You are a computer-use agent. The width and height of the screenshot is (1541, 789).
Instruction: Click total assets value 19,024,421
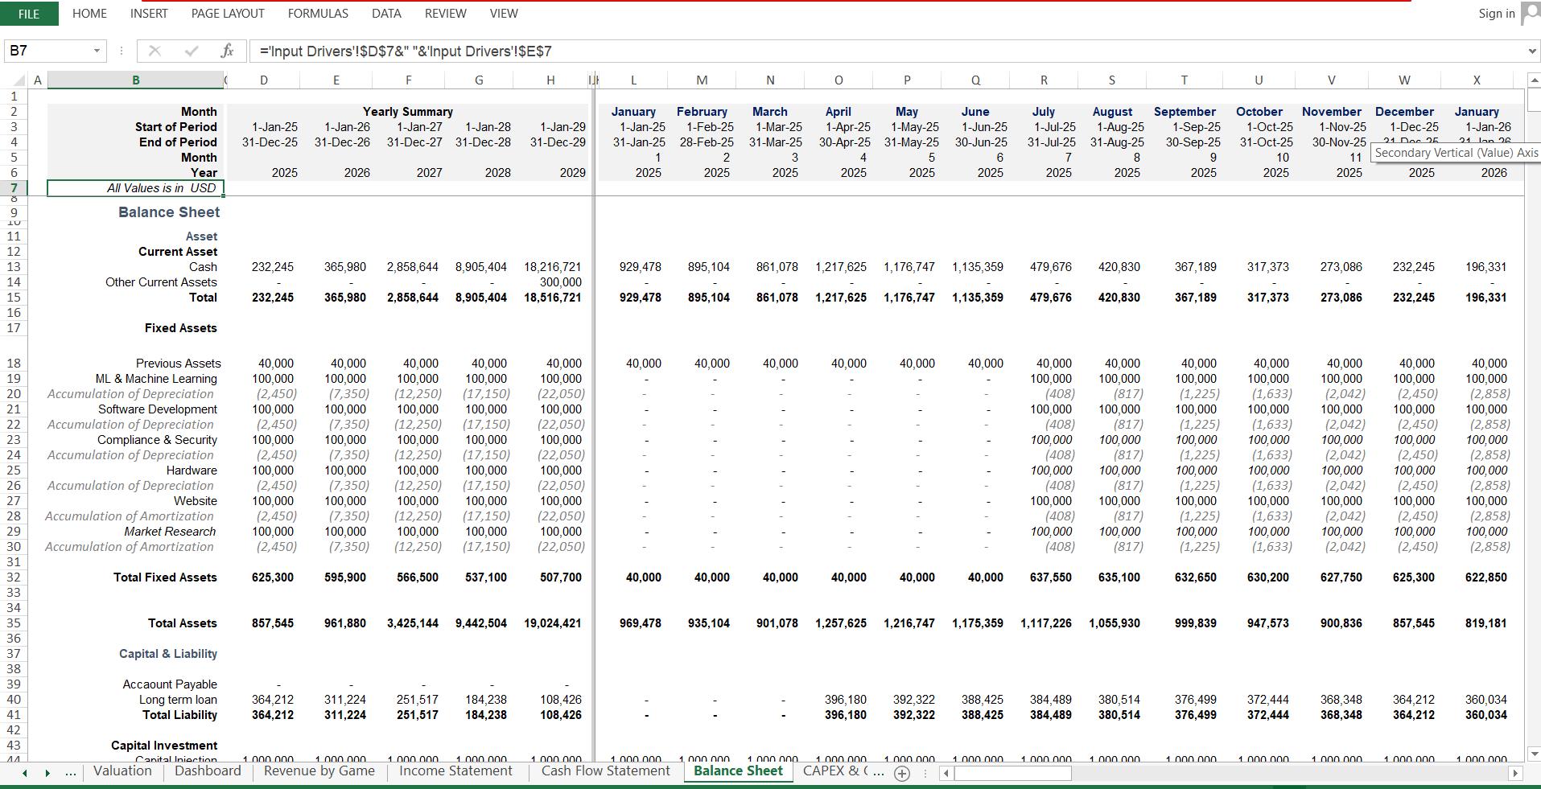point(552,623)
